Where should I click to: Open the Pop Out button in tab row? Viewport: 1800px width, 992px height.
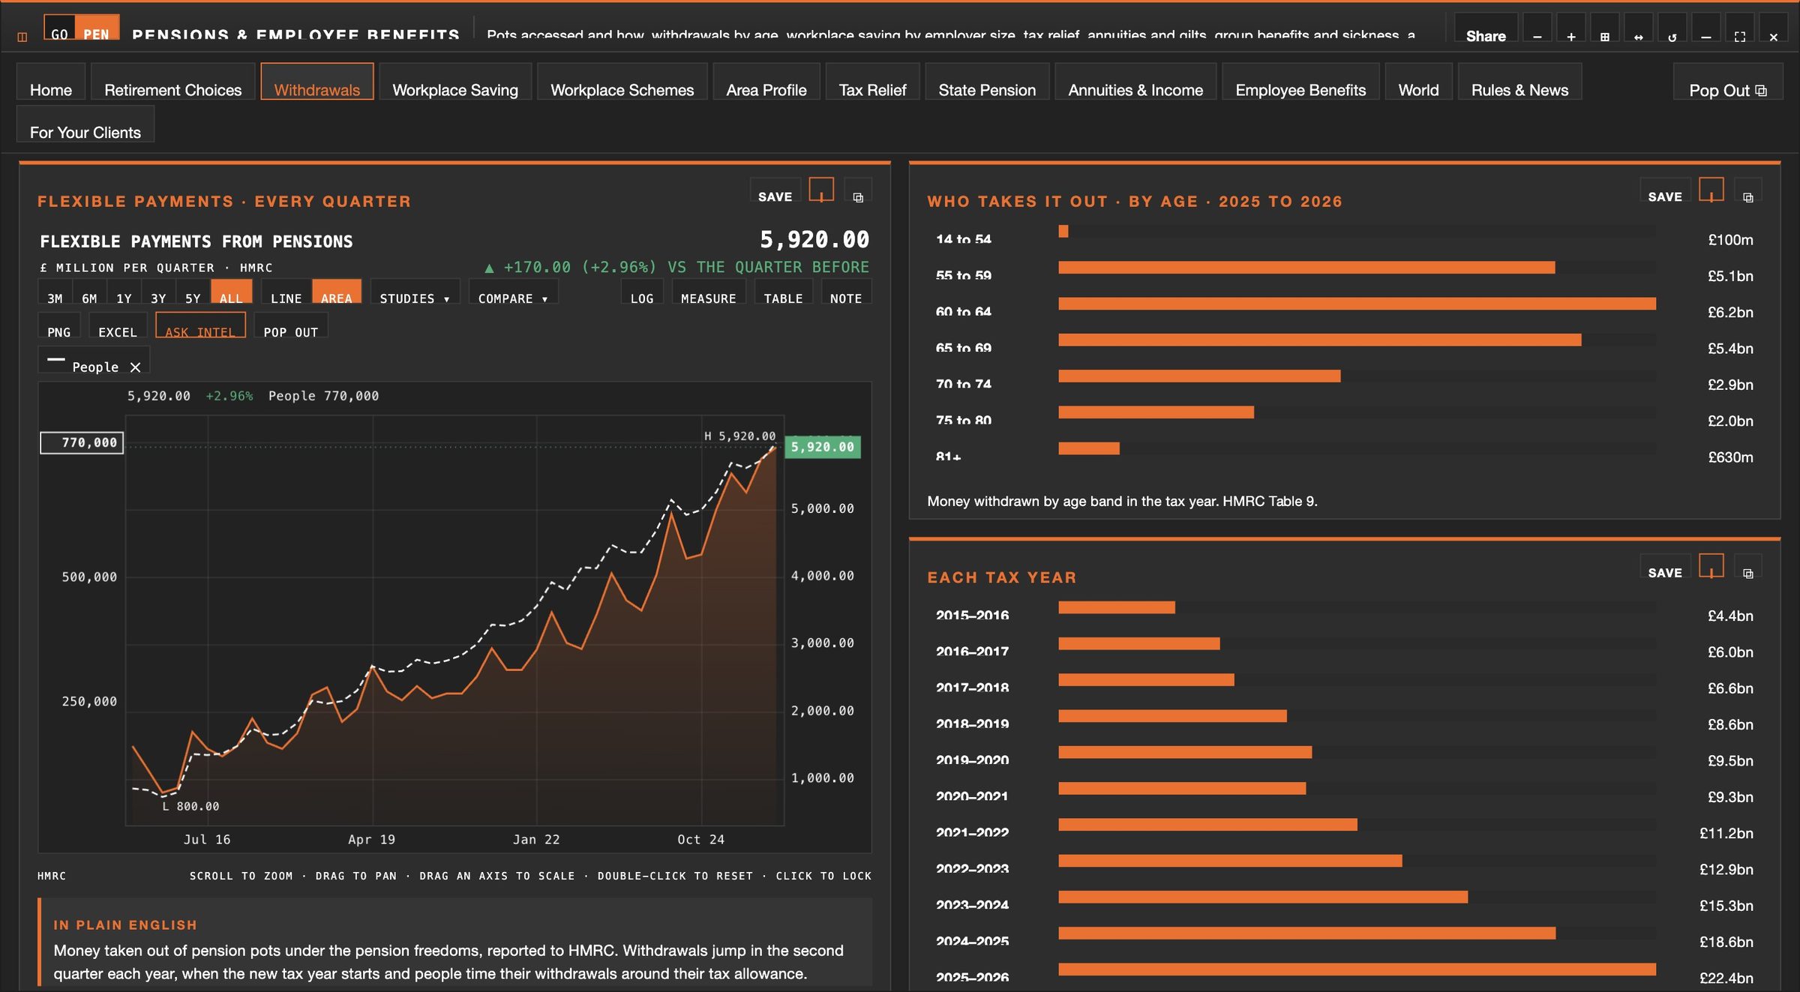tap(1727, 90)
